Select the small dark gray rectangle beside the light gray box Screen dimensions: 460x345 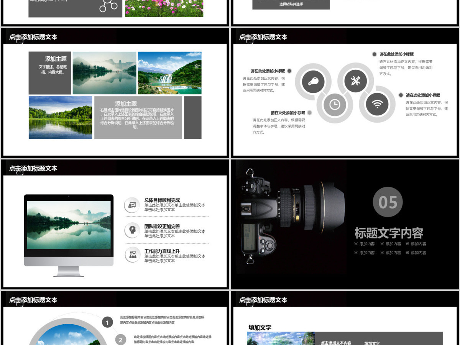pos(193,117)
